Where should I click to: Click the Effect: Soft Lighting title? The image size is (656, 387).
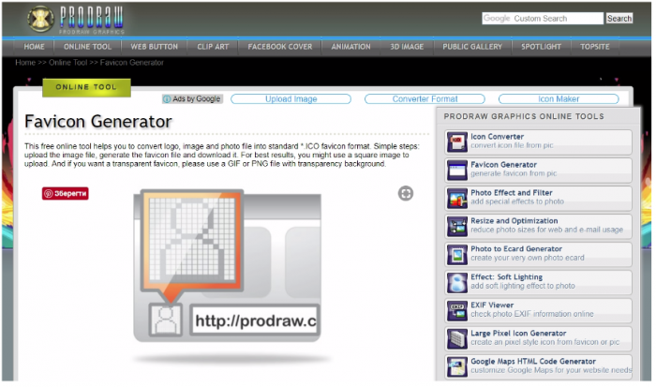pos(507,277)
